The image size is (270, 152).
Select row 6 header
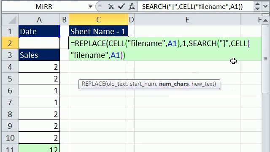point(10,90)
